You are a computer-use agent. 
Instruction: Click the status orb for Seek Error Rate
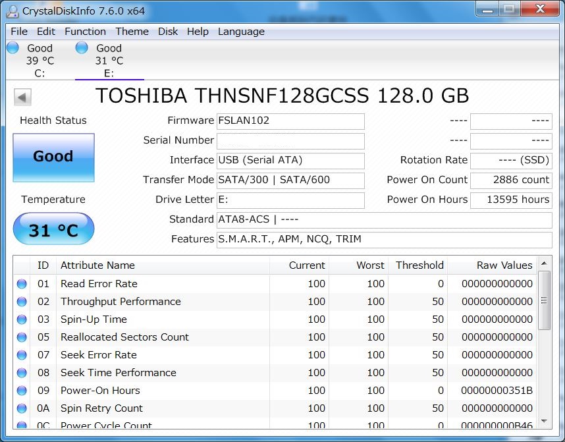(22, 355)
